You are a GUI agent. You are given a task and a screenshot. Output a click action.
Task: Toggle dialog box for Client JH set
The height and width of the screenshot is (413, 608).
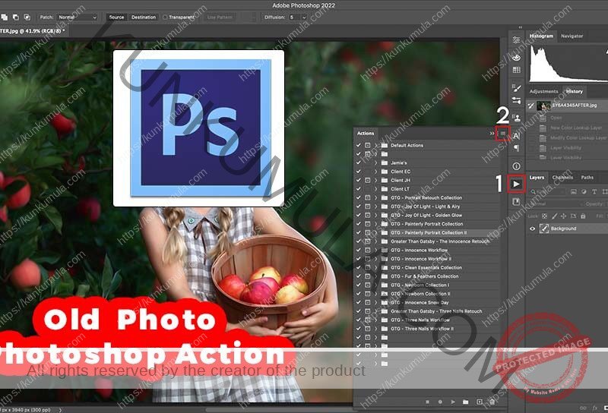click(368, 180)
